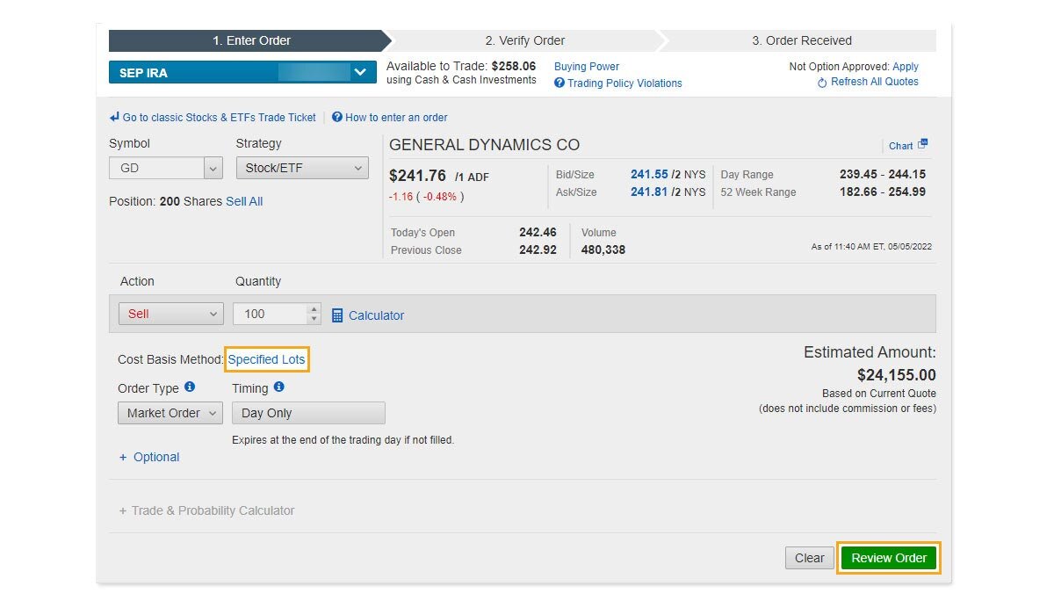Click the Calculator link text
Viewport: 1054px width, 615px height.
coord(377,315)
